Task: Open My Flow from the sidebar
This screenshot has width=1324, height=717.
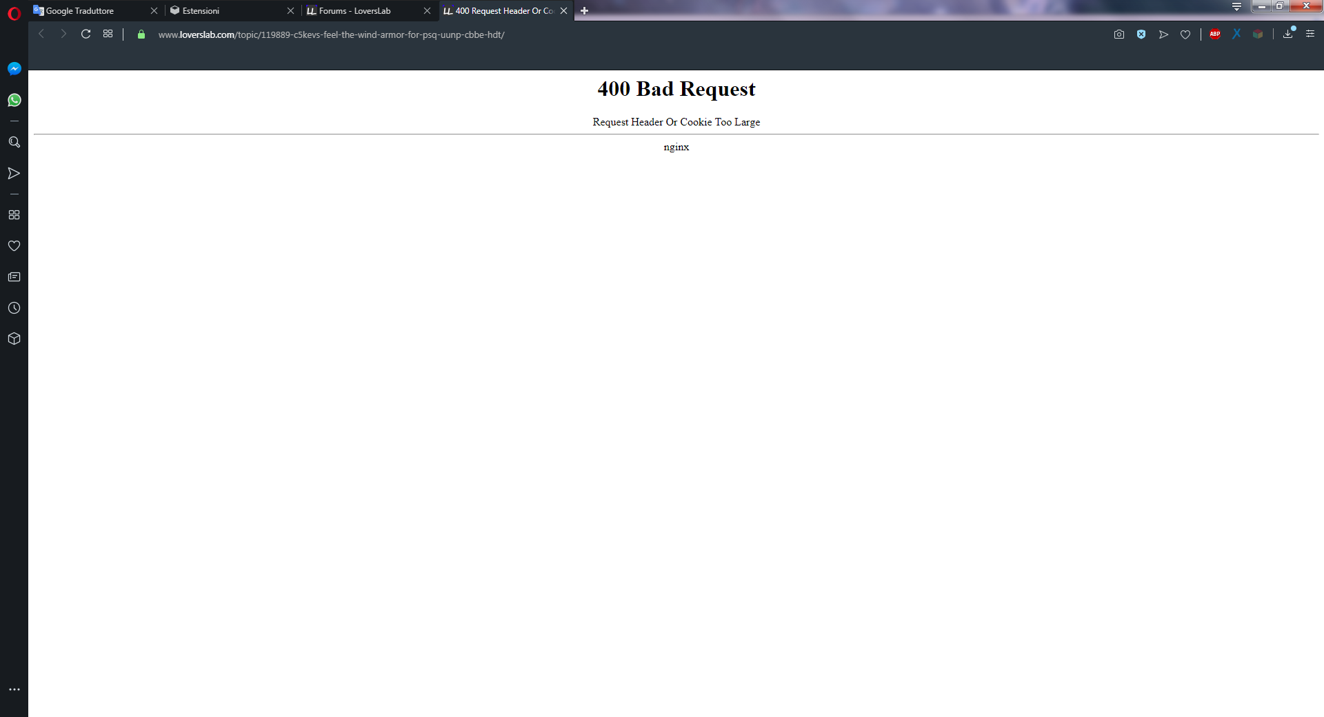Action: [x=14, y=173]
